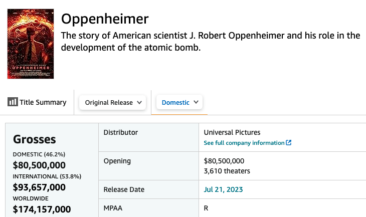Click the Oppenheimer movie poster thumbnail

click(31, 44)
